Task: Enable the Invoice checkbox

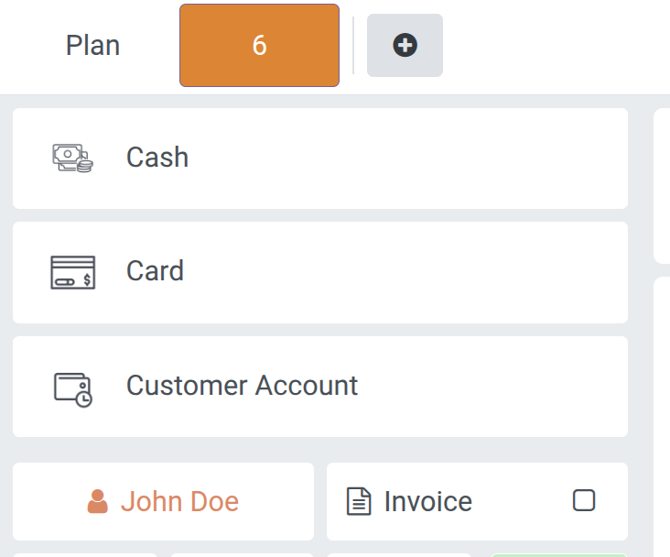Action: tap(583, 500)
